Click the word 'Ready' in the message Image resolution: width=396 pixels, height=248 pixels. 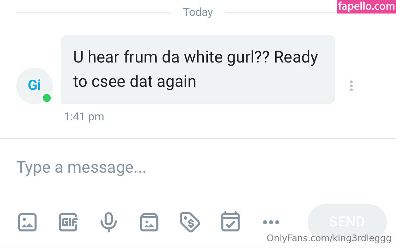click(296, 57)
